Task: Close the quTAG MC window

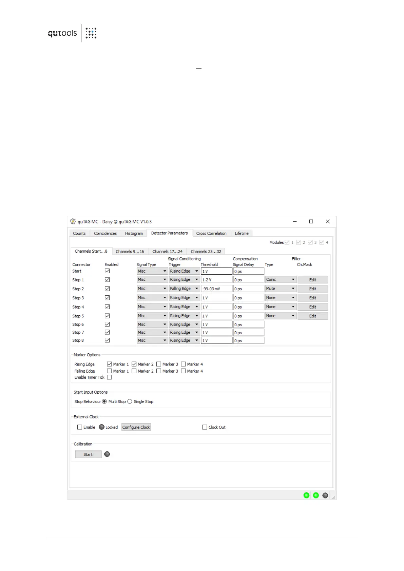Action: tap(328, 221)
